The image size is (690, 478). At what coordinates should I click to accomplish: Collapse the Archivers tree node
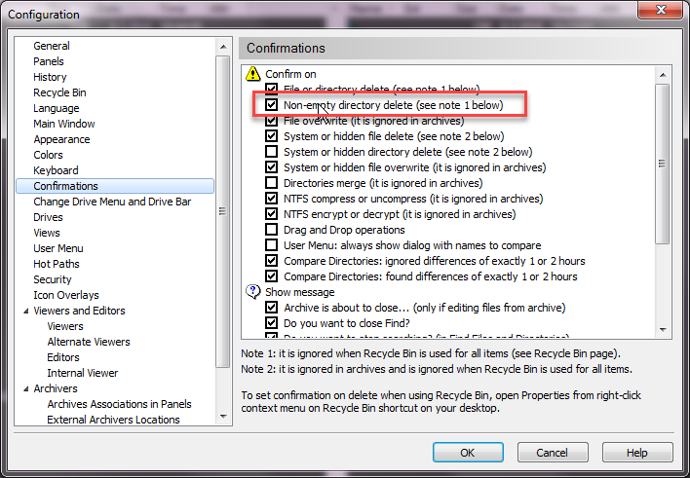click(23, 389)
